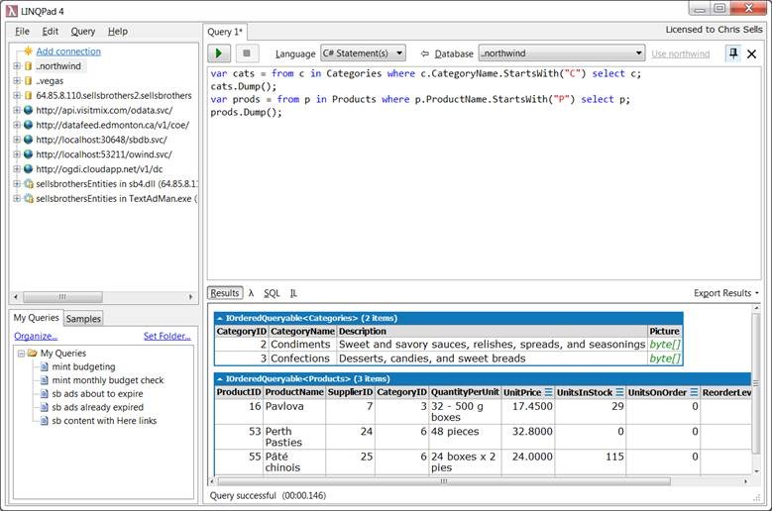
Task: Click the star icon next to Add connection
Action: (28, 51)
